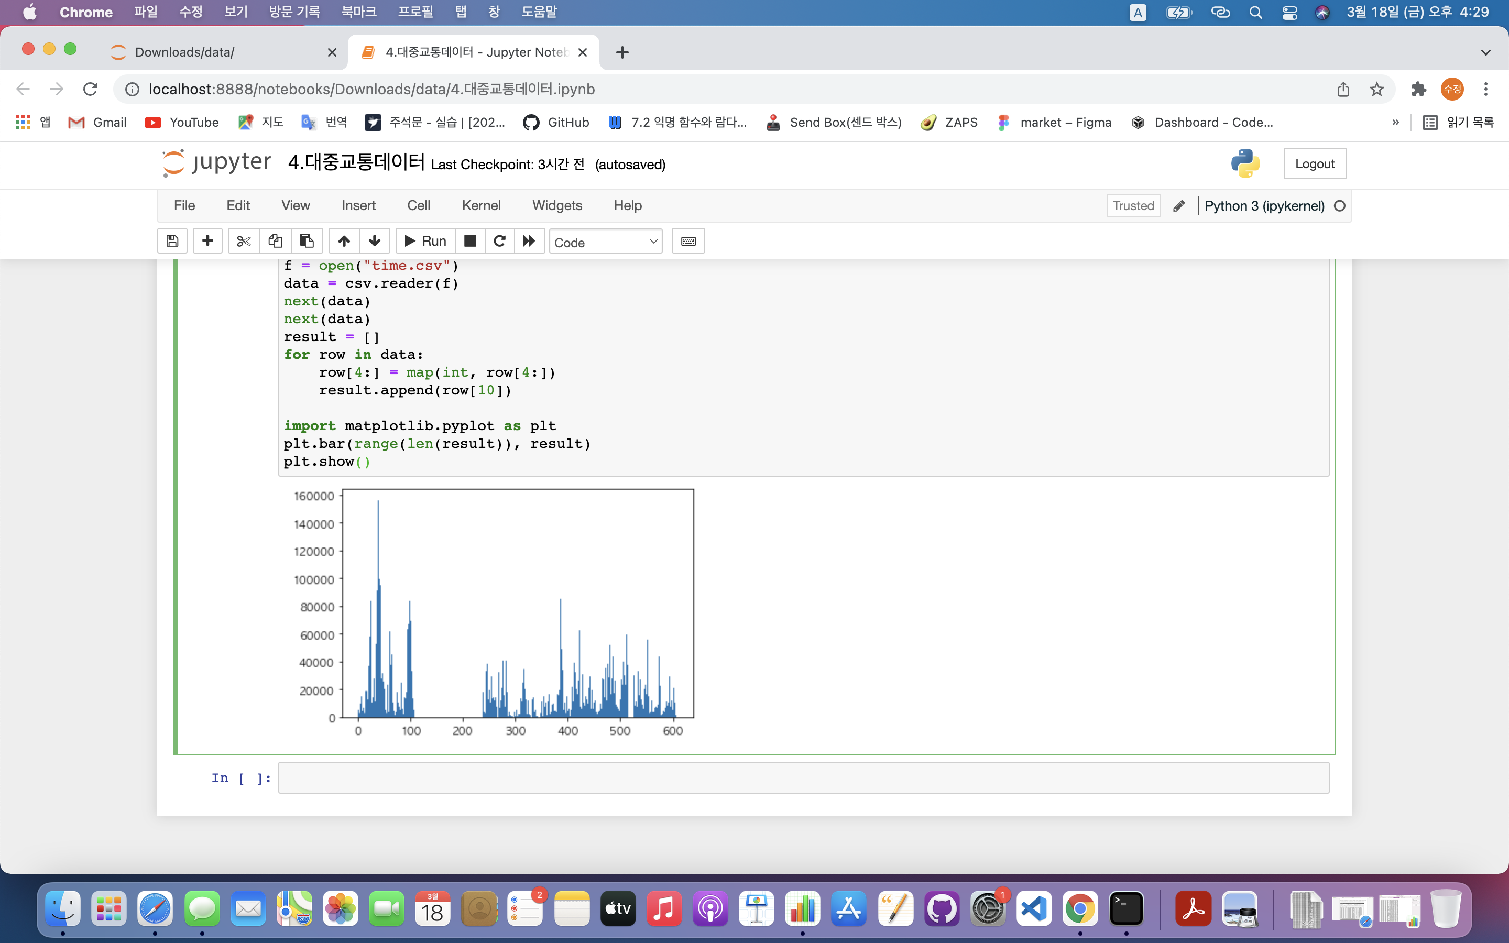Switch to the Downloads/data/ tab

coord(184,52)
